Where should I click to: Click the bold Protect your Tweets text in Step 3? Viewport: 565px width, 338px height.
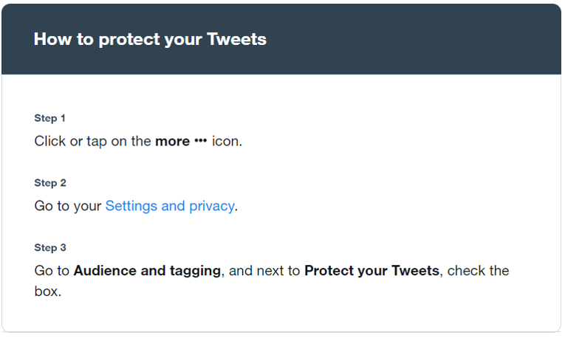pyautogui.click(x=371, y=271)
